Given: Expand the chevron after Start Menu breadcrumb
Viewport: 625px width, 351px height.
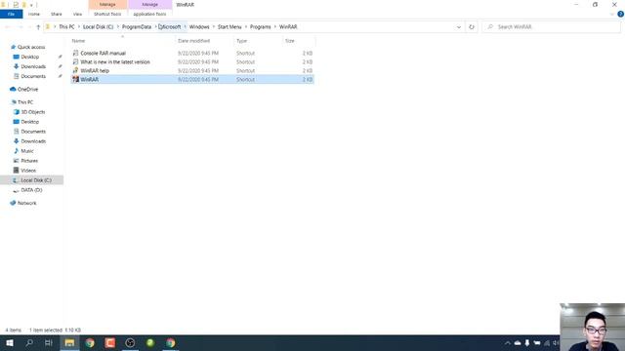Looking at the screenshot, I should point(246,27).
